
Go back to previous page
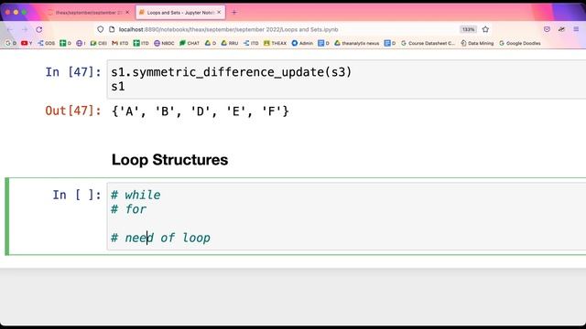coord(10,29)
